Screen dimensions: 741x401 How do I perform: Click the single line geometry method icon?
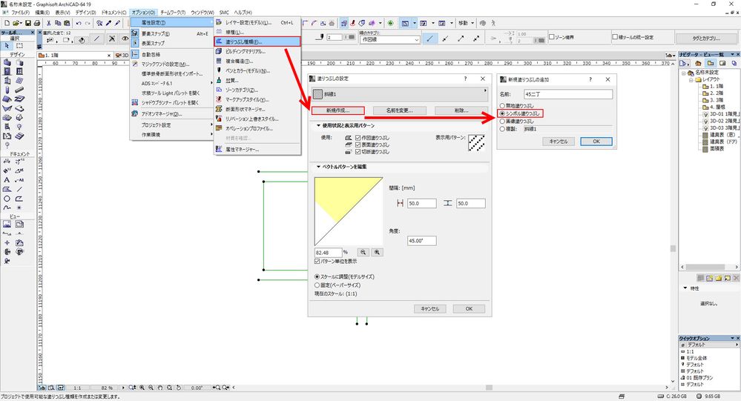[x=429, y=39]
